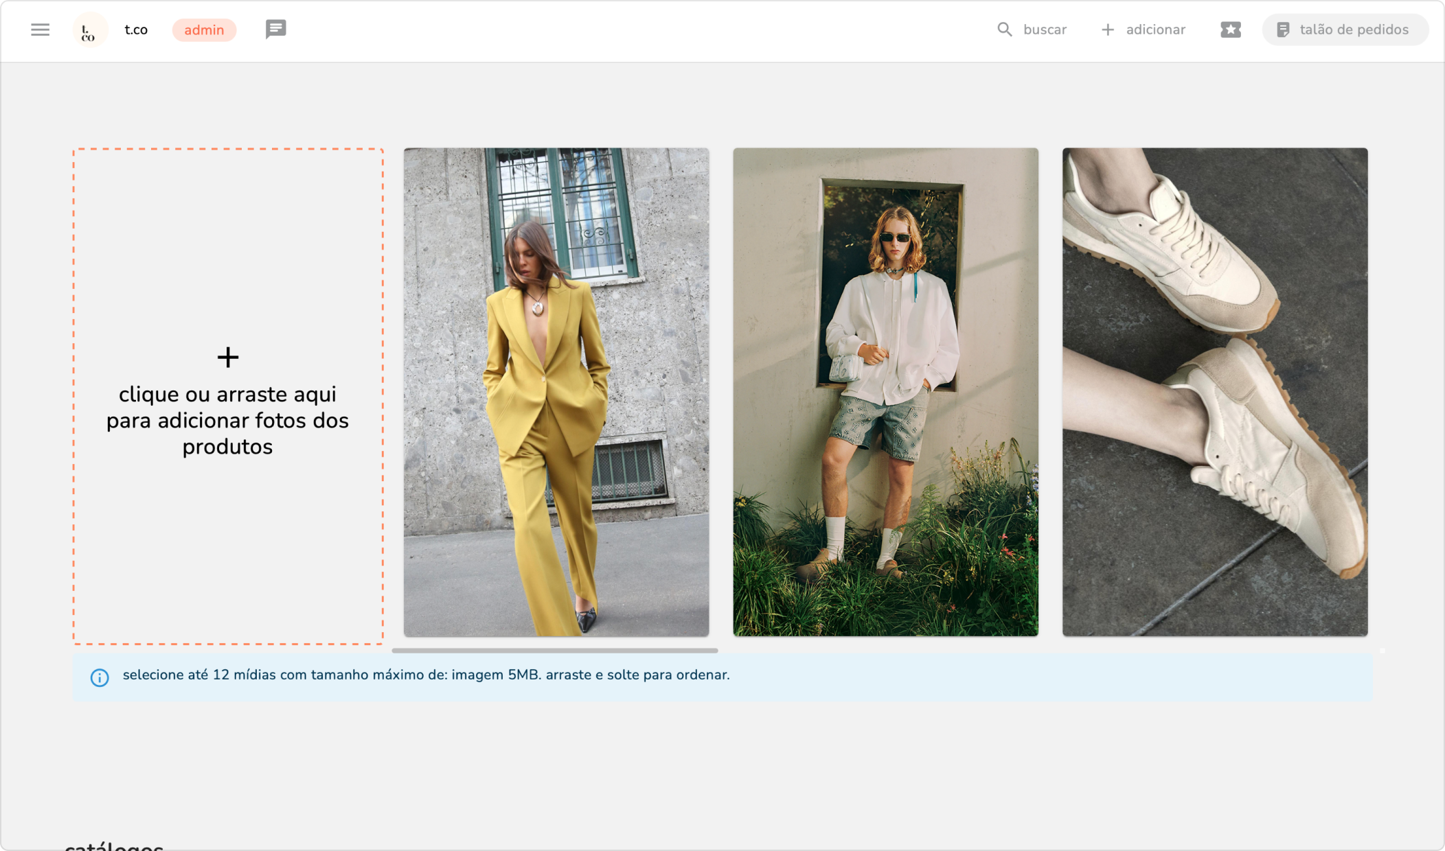This screenshot has height=851, width=1445.
Task: Click the horizontal photo gallery scrollbar
Action: click(x=554, y=650)
